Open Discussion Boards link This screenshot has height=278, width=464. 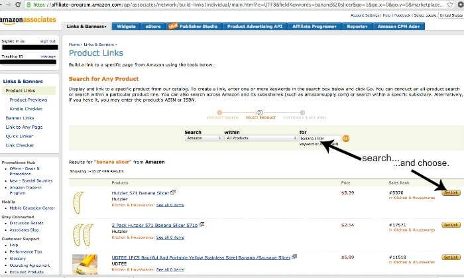(27, 223)
